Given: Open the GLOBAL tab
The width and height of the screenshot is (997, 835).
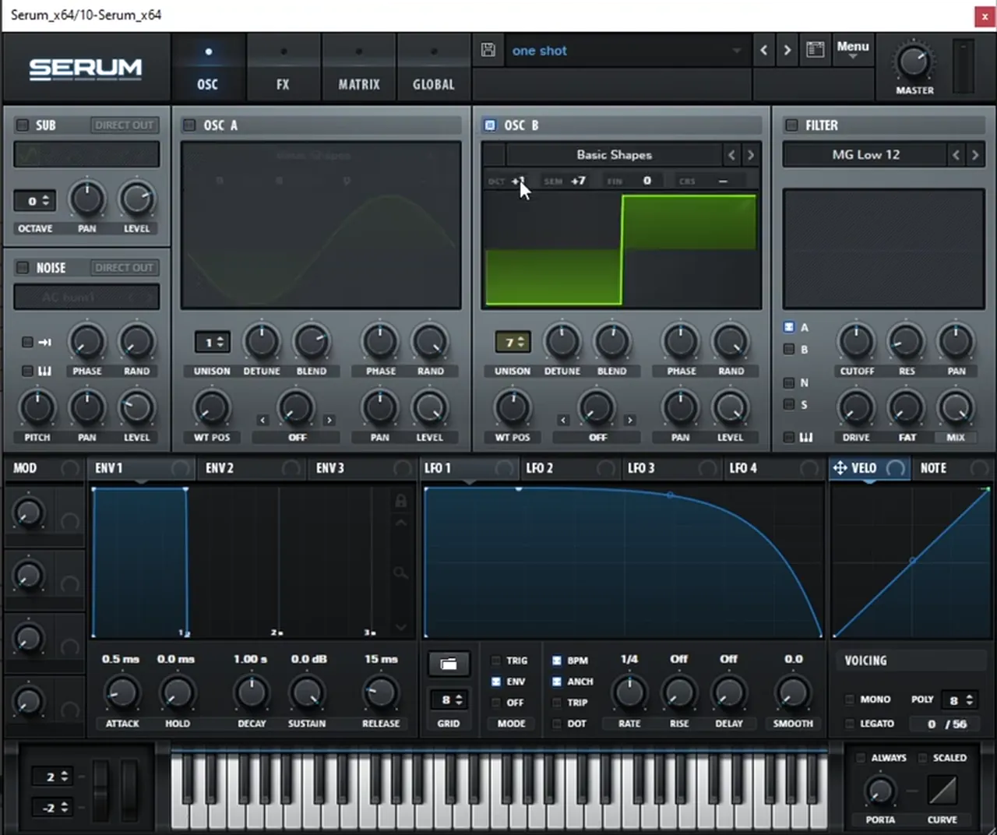Looking at the screenshot, I should 434,69.
